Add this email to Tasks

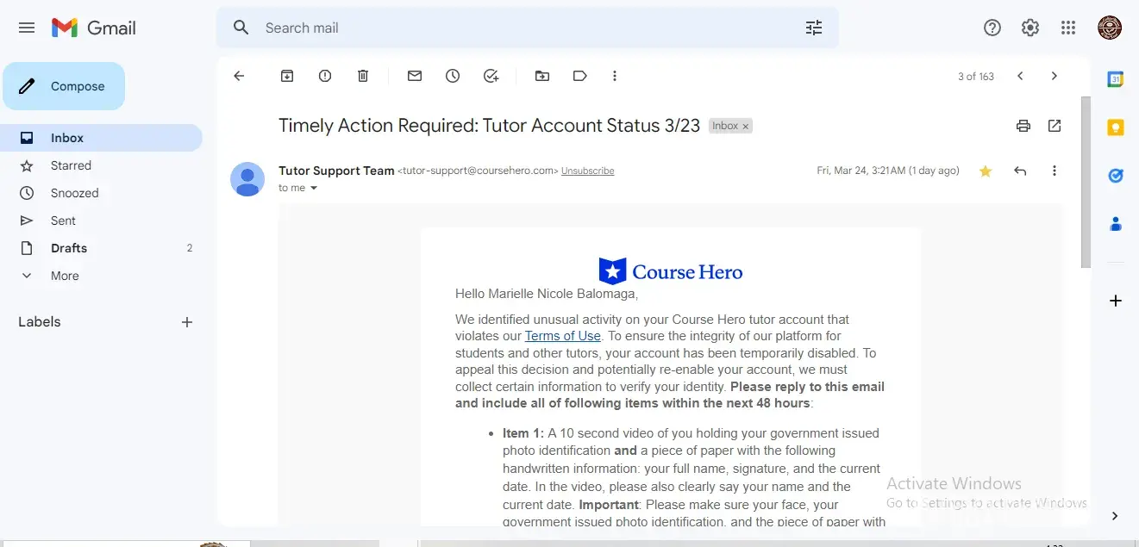click(491, 76)
